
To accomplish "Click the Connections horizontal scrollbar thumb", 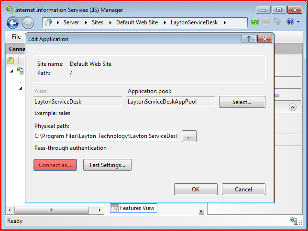I will pos(52,210).
